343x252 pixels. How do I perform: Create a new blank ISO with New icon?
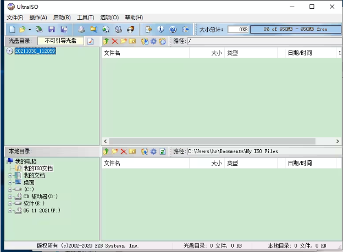tap(12, 29)
